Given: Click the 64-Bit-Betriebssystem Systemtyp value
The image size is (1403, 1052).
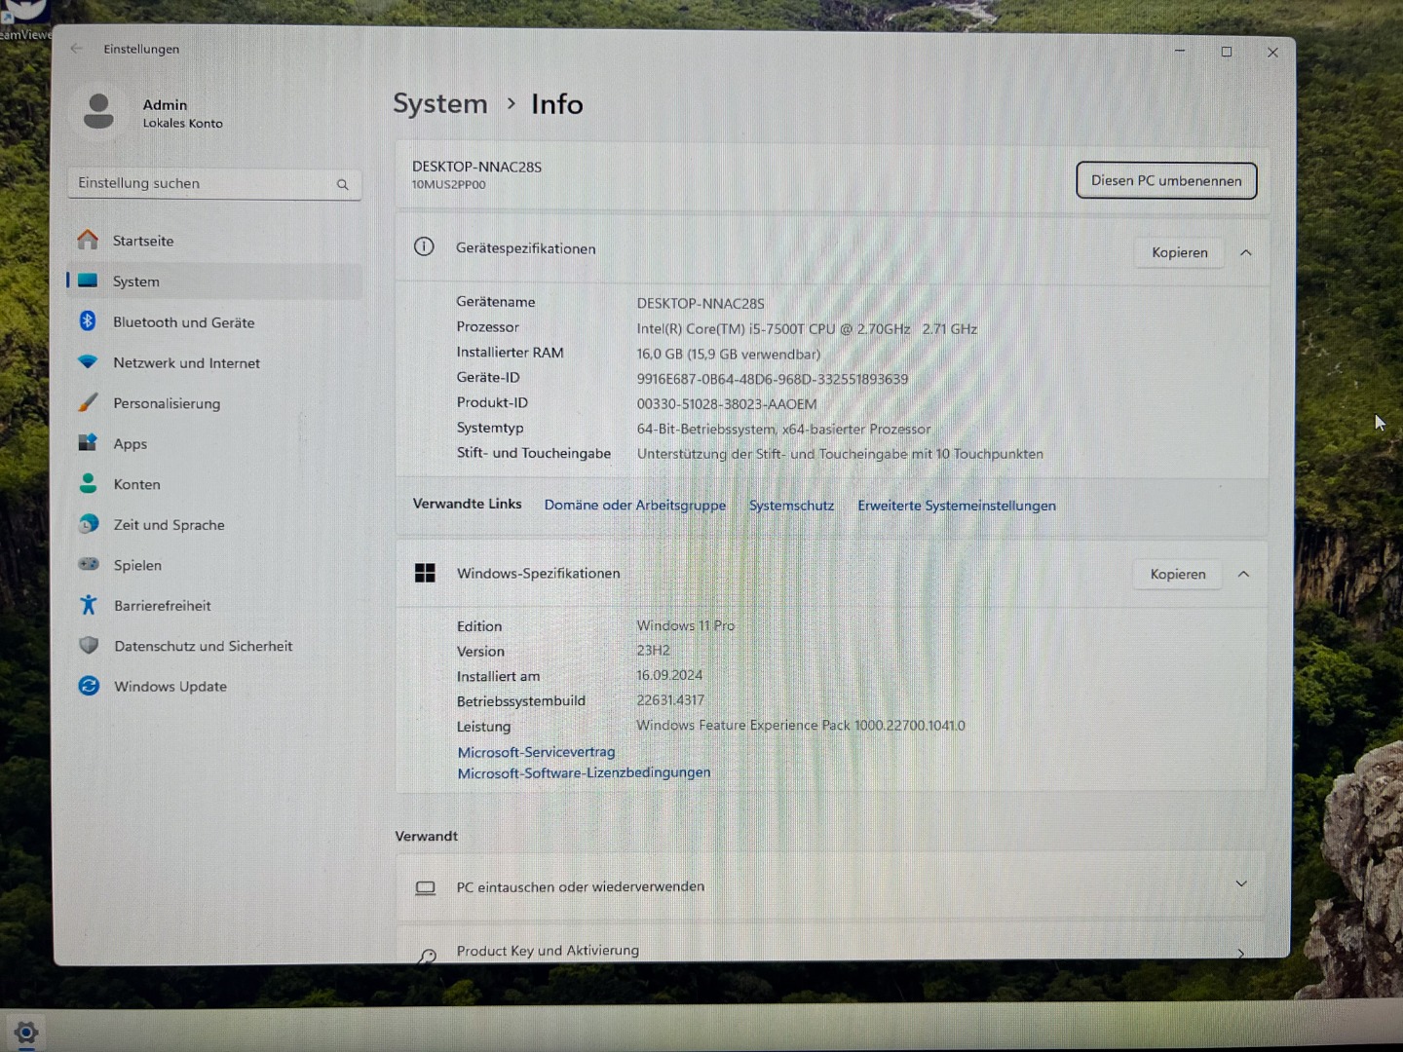Looking at the screenshot, I should click(783, 429).
